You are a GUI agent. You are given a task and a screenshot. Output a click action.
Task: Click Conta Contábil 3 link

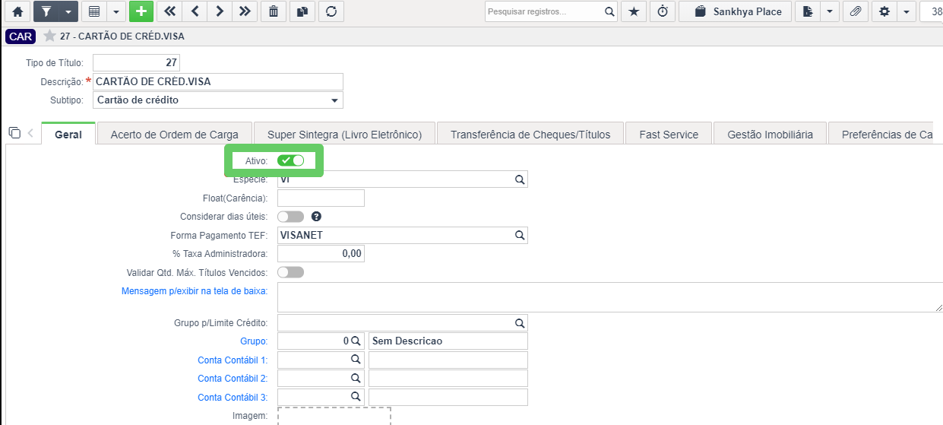233,398
